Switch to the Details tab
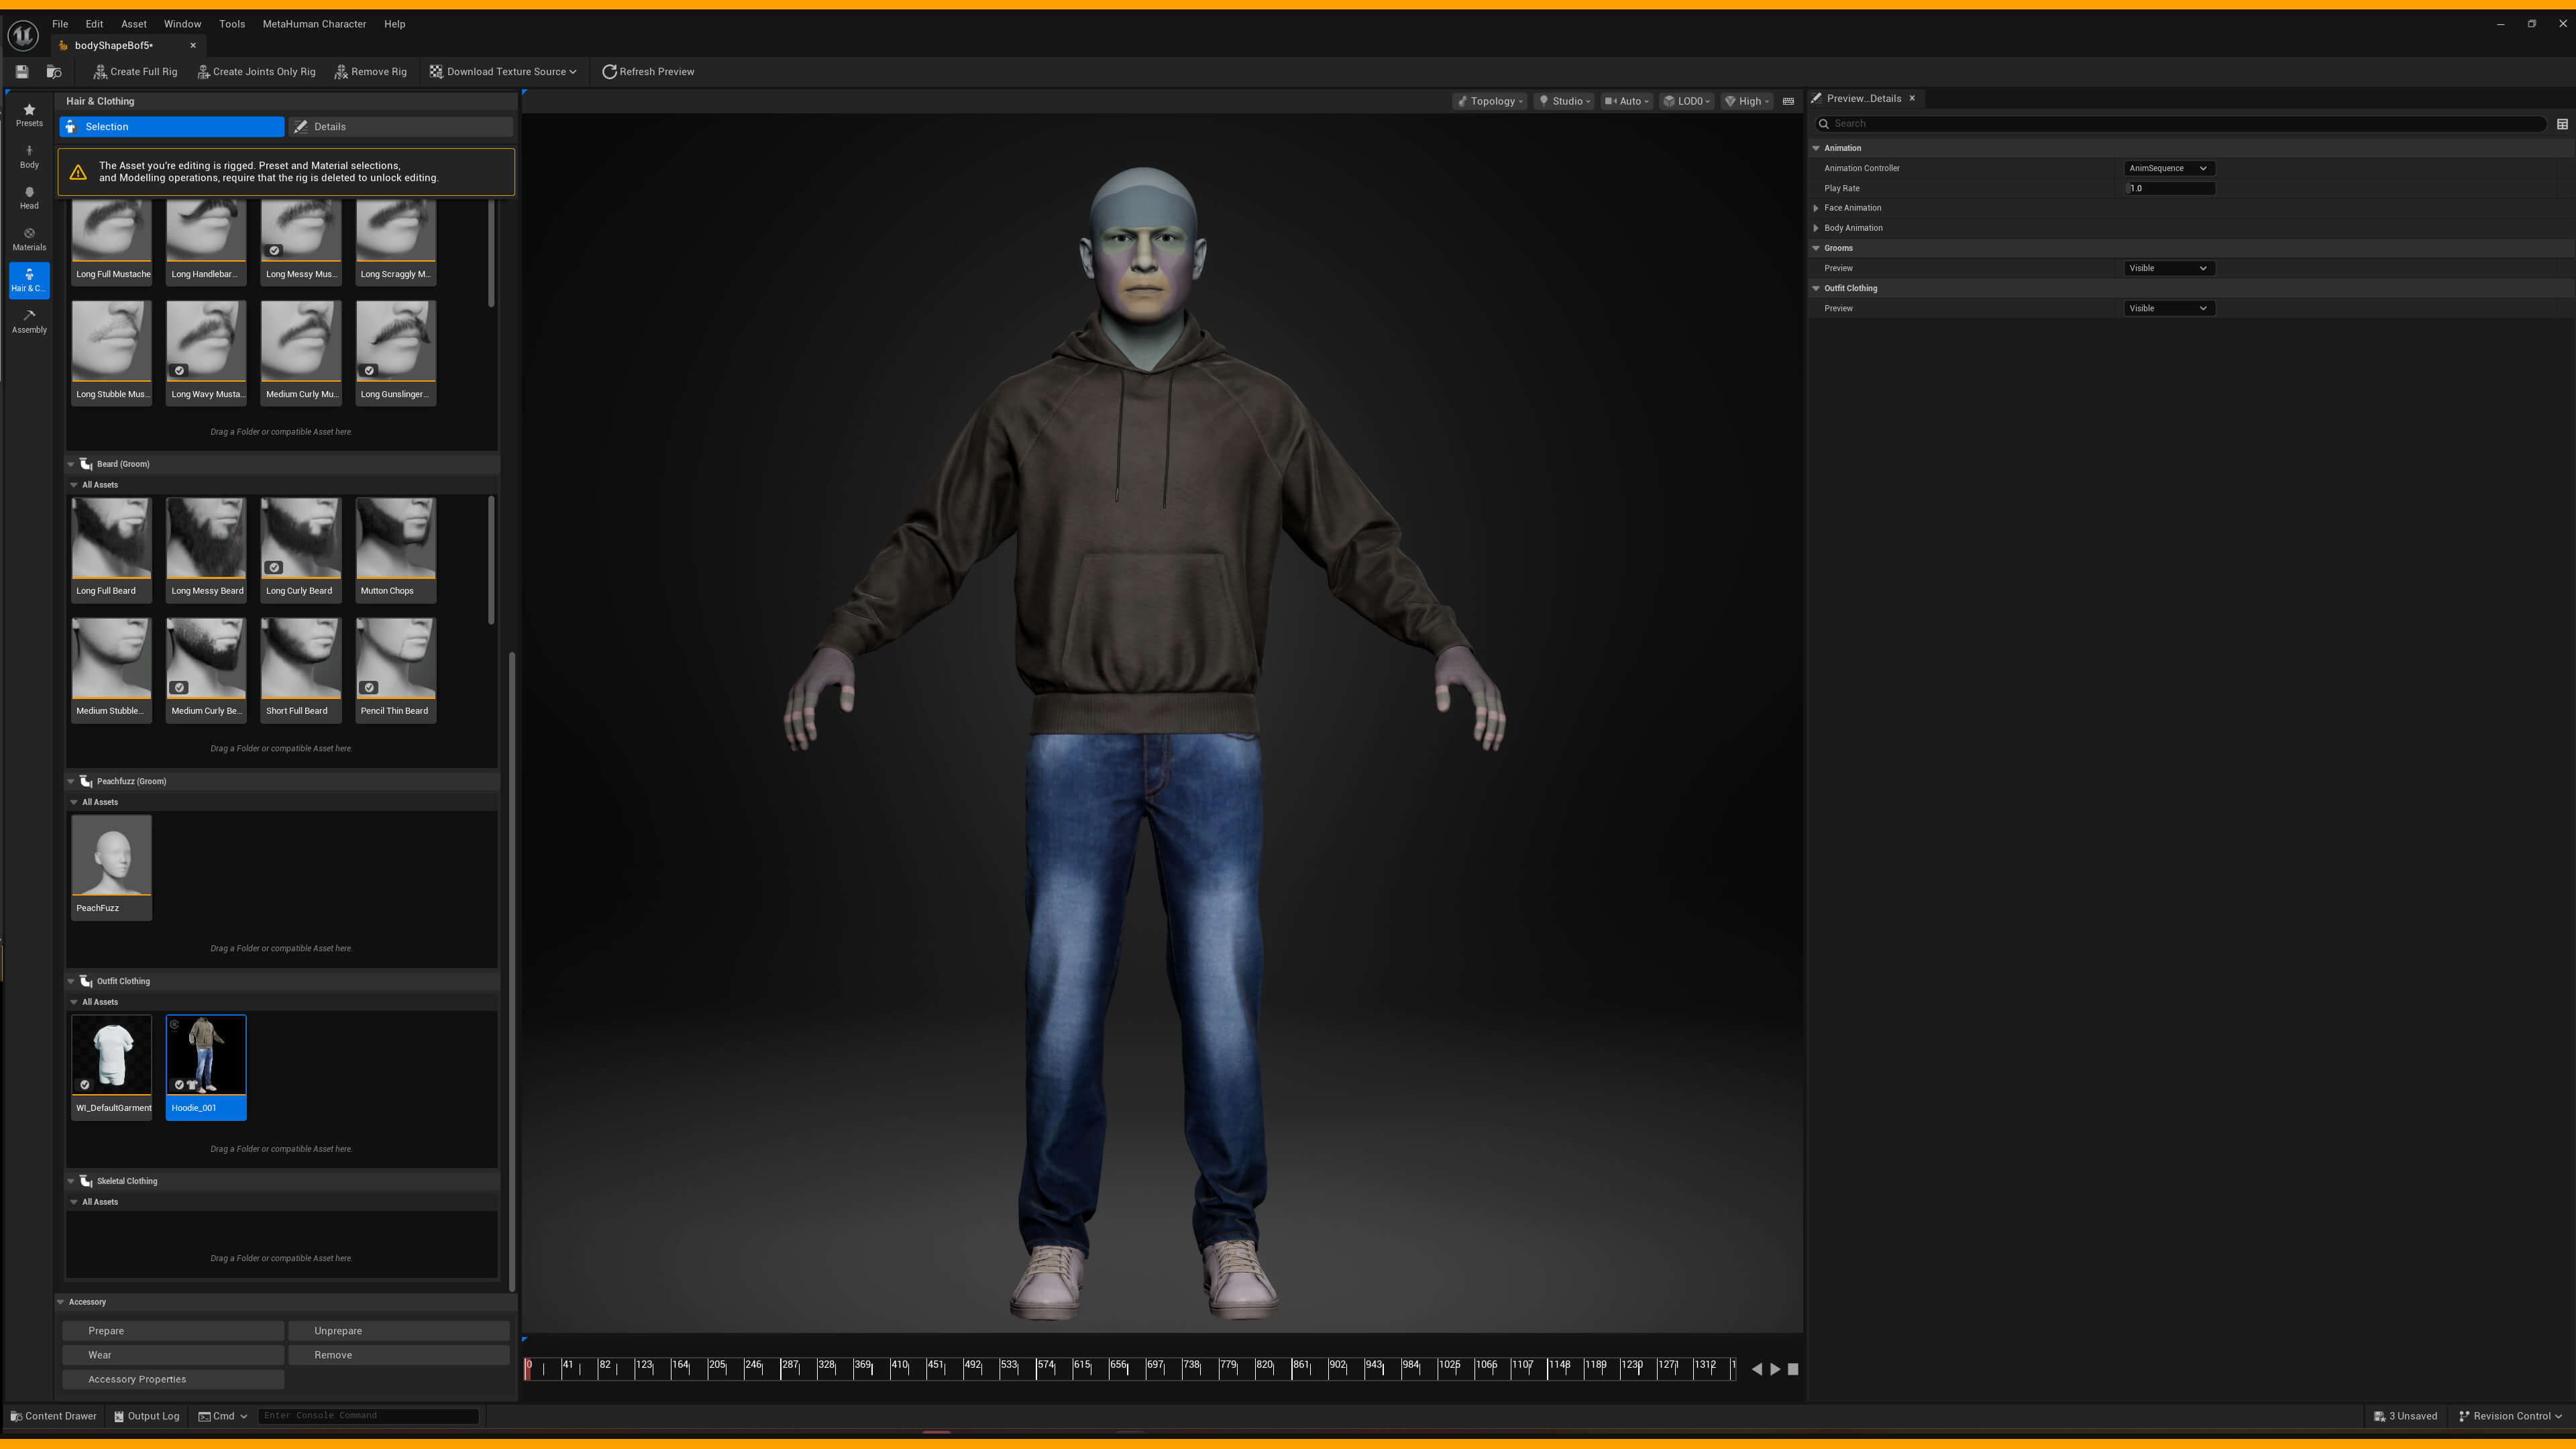 [x=401, y=127]
